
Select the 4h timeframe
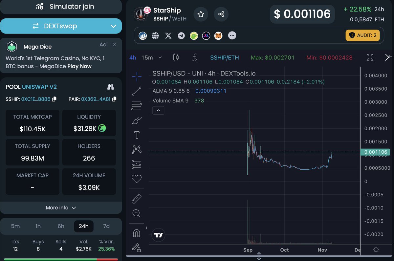click(x=133, y=57)
